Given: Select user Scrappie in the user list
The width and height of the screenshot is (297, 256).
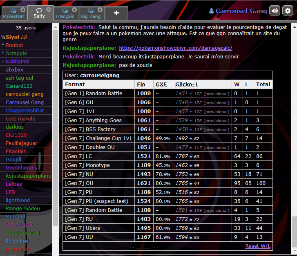Looking at the screenshot, I should pyautogui.click(x=26, y=53).
